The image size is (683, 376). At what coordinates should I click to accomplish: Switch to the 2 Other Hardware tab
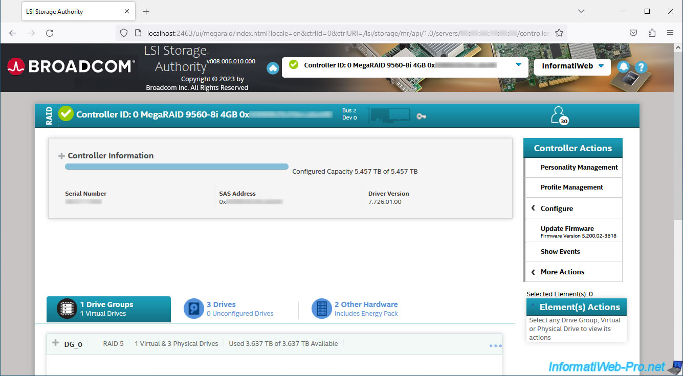[355, 309]
